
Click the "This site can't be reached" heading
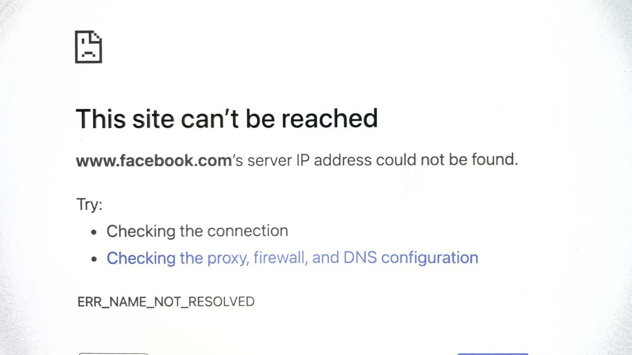(227, 118)
